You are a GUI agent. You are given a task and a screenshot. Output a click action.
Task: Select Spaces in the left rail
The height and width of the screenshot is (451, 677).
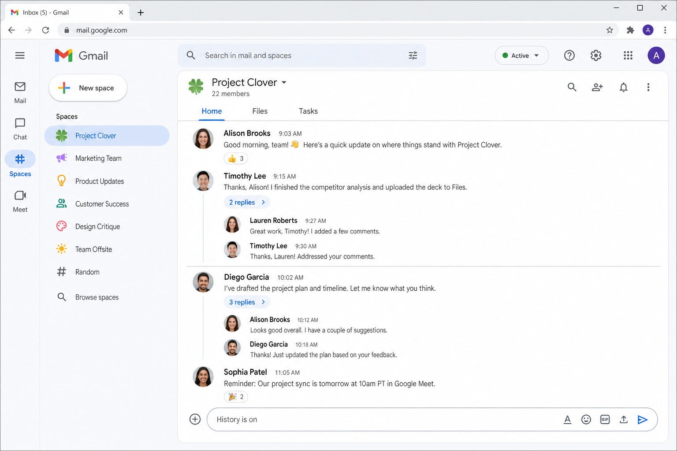click(20, 164)
